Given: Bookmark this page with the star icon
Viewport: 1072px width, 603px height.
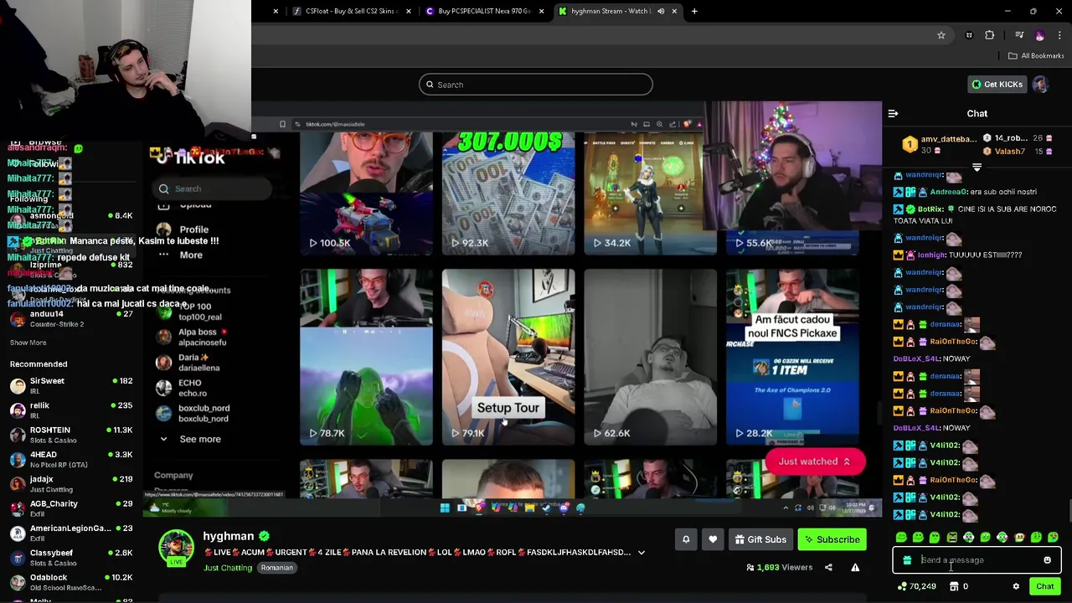Looking at the screenshot, I should (x=941, y=35).
